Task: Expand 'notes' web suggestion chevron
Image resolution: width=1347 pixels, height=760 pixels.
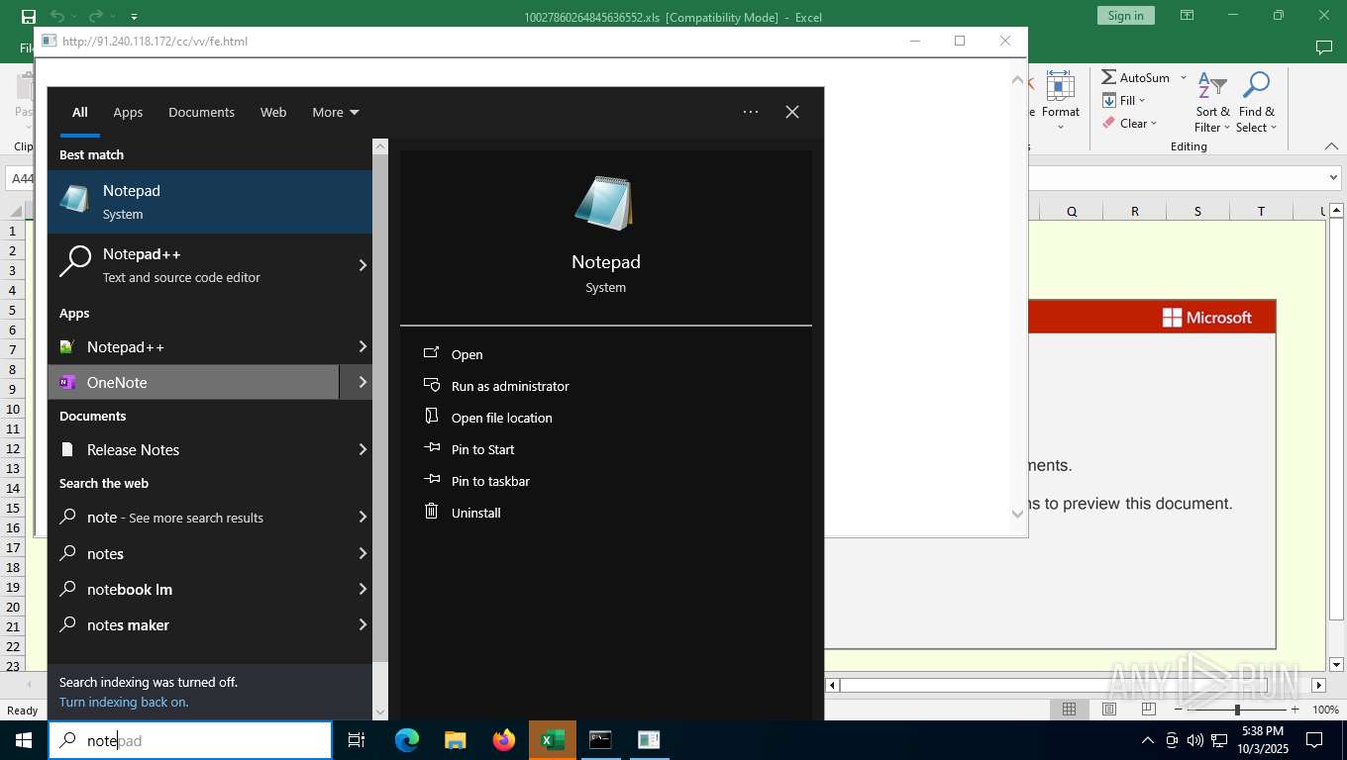Action: pyautogui.click(x=363, y=553)
